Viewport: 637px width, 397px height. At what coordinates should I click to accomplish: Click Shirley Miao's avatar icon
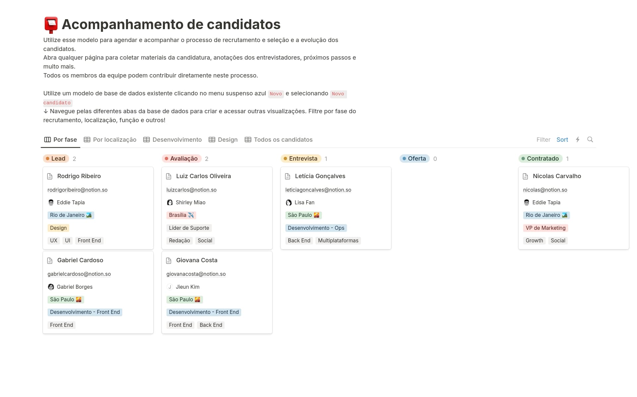click(170, 202)
